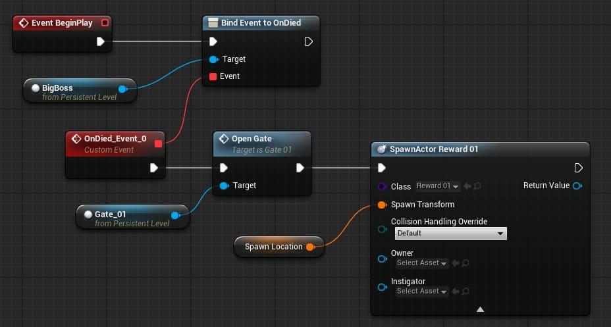Click the Collision Handling Override pin
Screen dimensions: 611x327
point(383,229)
